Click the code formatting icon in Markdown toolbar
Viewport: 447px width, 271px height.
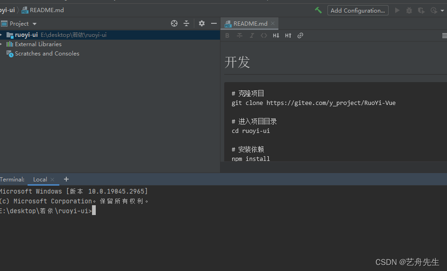pos(264,35)
